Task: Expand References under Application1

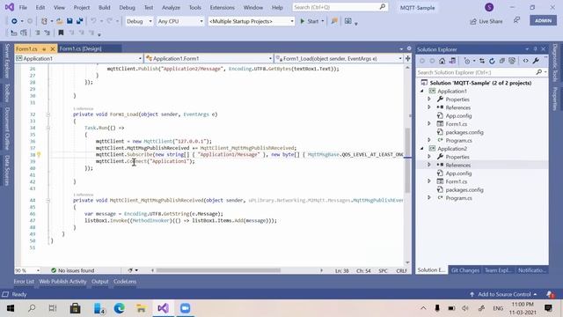Action: [429, 107]
